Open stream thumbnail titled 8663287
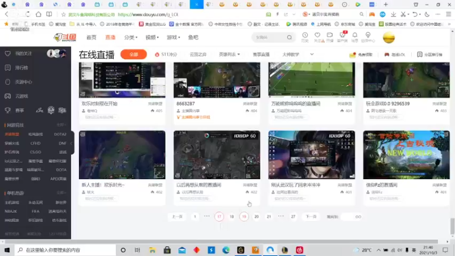 [217, 80]
